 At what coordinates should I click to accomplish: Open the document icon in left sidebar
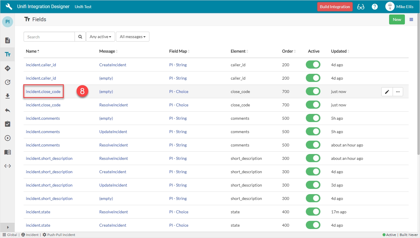[x=8, y=40]
